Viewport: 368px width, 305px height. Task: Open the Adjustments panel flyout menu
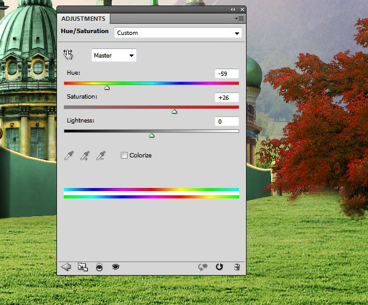tap(238, 18)
